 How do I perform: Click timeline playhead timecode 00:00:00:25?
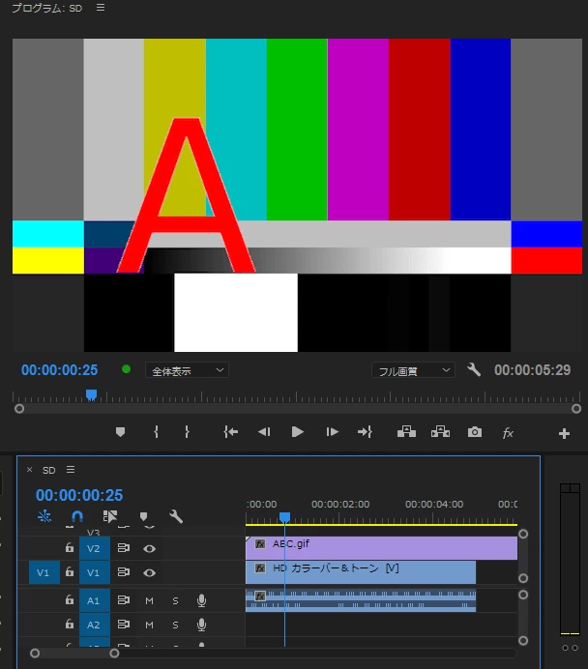(x=79, y=495)
